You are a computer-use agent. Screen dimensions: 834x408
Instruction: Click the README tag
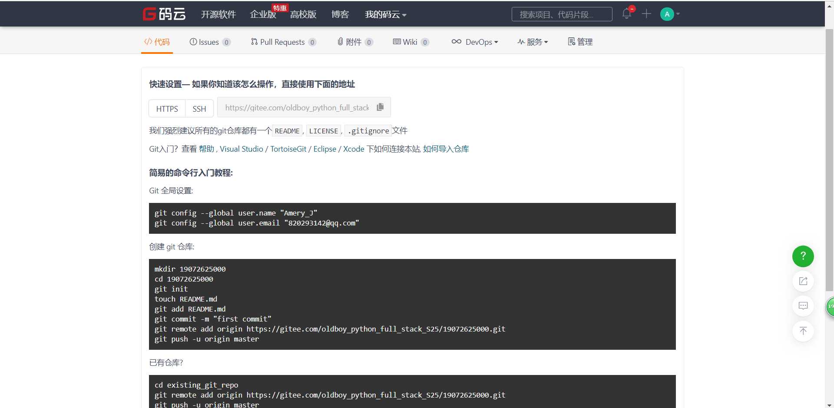[287, 131]
